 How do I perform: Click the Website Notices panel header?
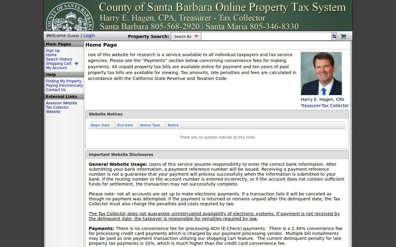tap(217, 114)
